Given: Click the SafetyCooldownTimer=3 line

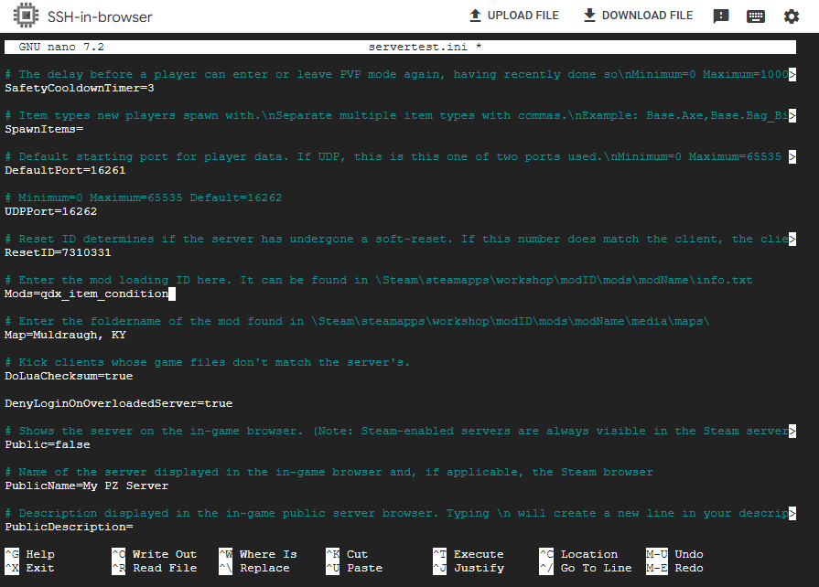Looking at the screenshot, I should (80, 88).
